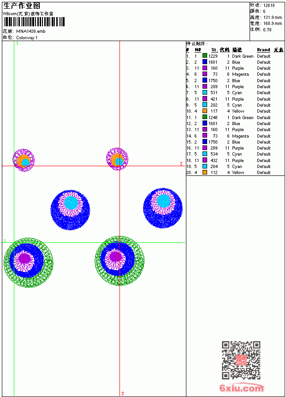Select the small orange-purple motif on the red vertical line
The width and height of the screenshot is (286, 397).
[117, 159]
